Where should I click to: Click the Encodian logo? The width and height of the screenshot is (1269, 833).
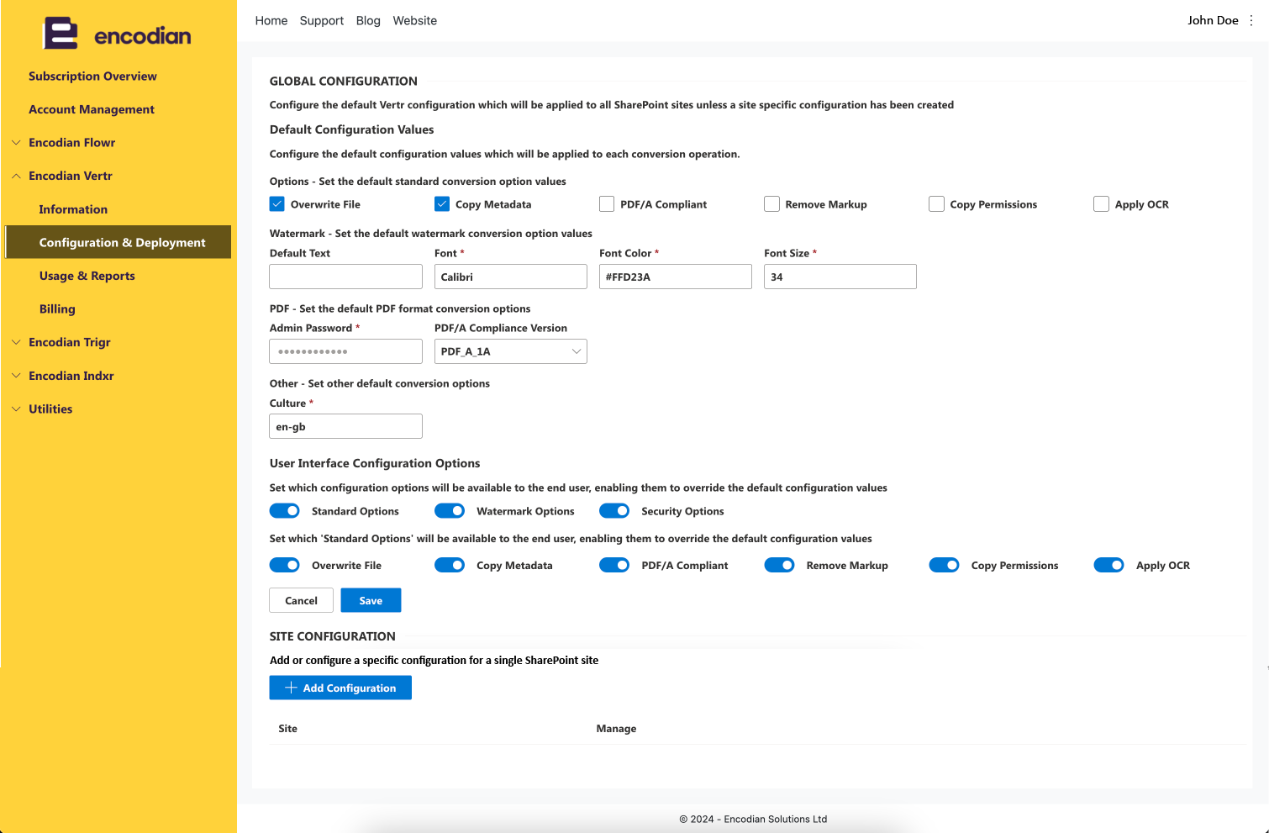coord(118,34)
